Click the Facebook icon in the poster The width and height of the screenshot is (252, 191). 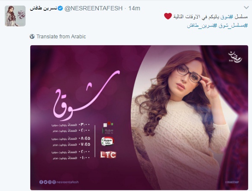41,182
